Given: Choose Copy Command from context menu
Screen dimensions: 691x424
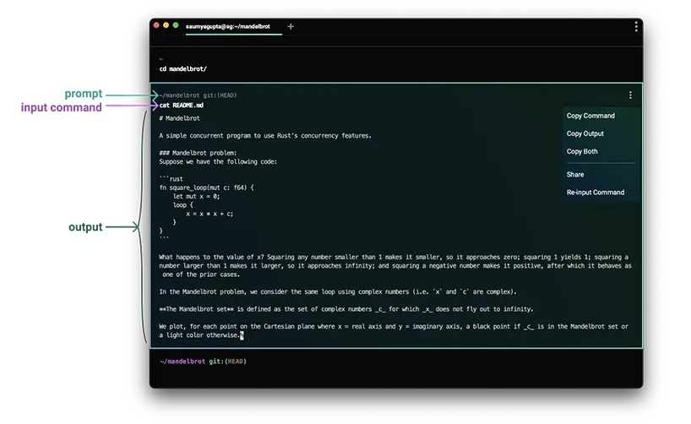Looking at the screenshot, I should pyautogui.click(x=590, y=116).
